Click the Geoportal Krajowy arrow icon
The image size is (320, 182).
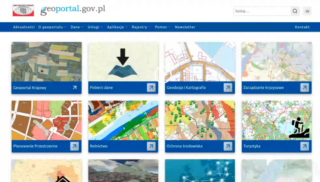[75, 88]
